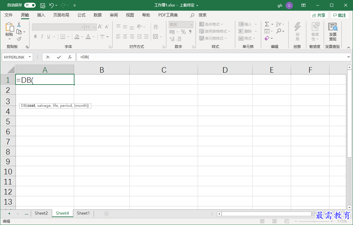Confirm formula entry with checkmark
This screenshot has width=353, height=225.
(59, 57)
